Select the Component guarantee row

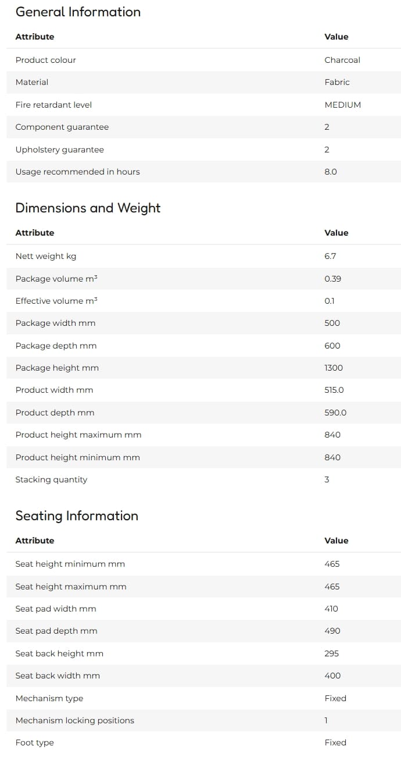tap(203, 127)
